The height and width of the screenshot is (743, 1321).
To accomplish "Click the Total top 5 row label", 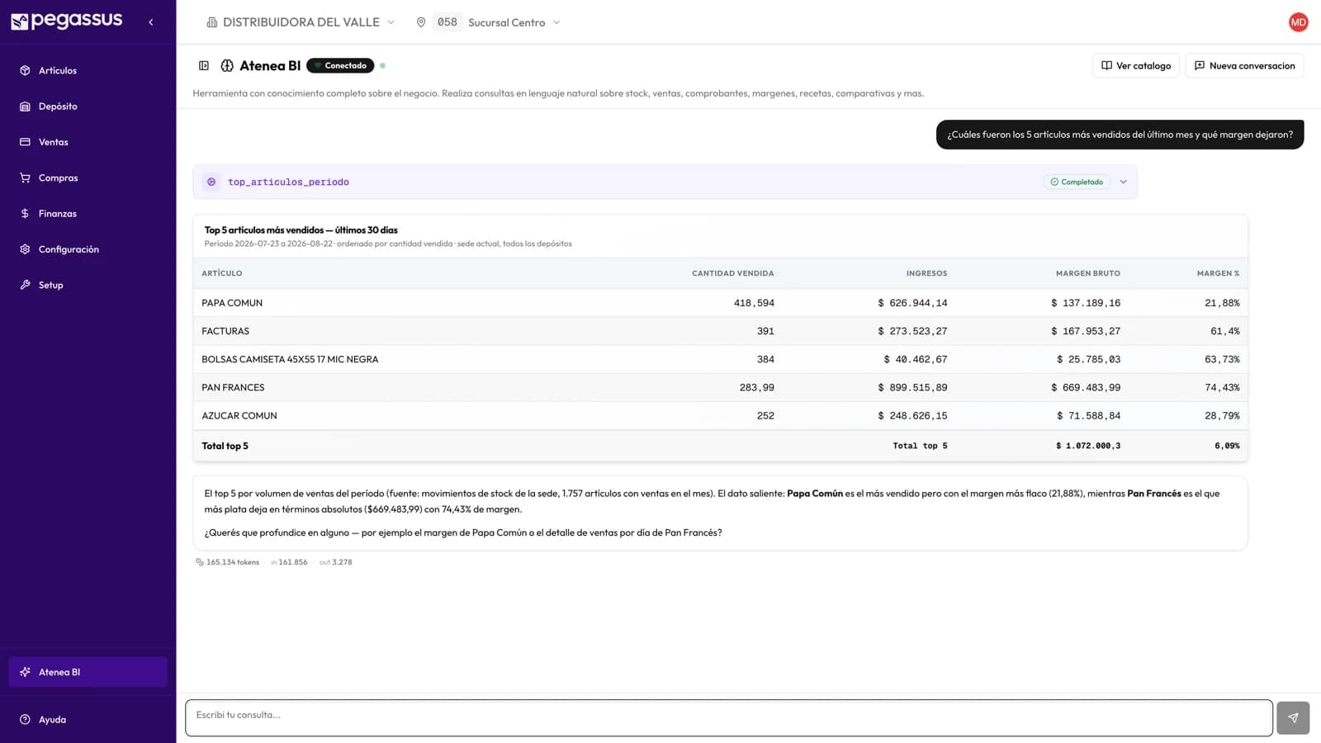I will pos(225,446).
